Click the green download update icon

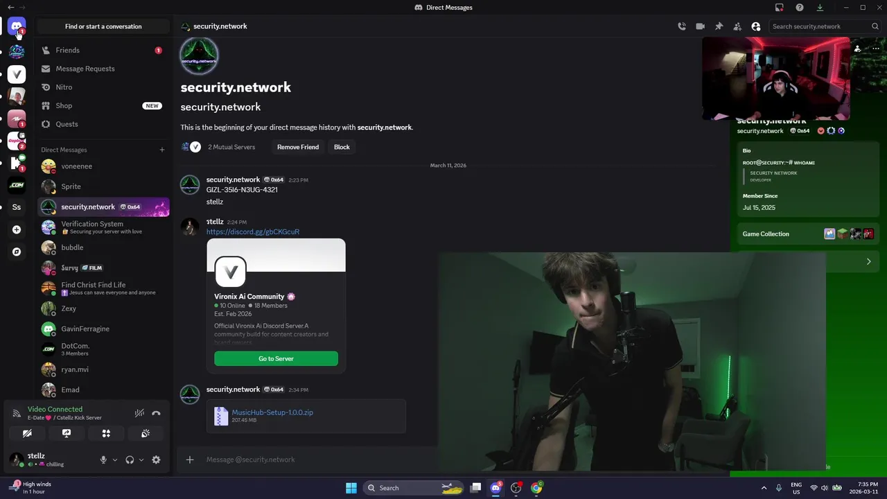pyautogui.click(x=820, y=8)
